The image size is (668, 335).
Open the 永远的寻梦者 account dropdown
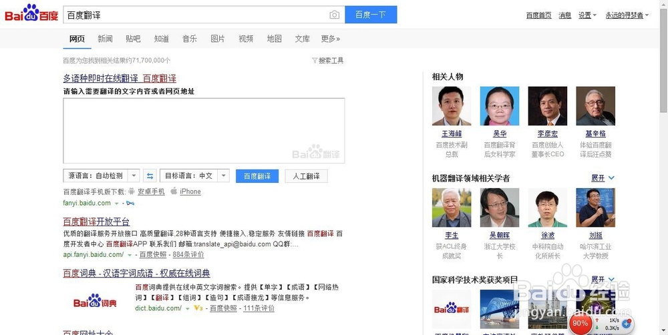tap(627, 15)
